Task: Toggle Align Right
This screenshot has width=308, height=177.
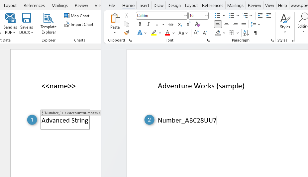Action: (235, 24)
